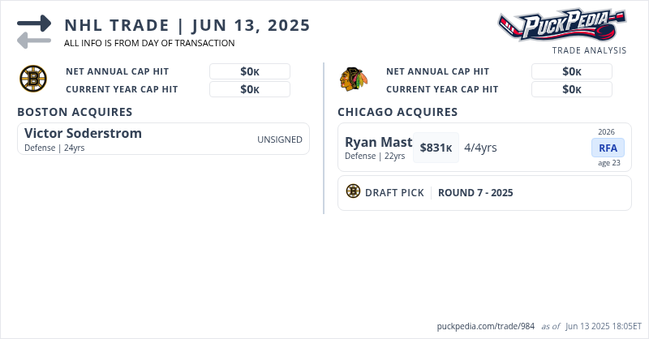Click the Boston Acquires heading
Screen dimensions: 649x339
click(x=75, y=112)
